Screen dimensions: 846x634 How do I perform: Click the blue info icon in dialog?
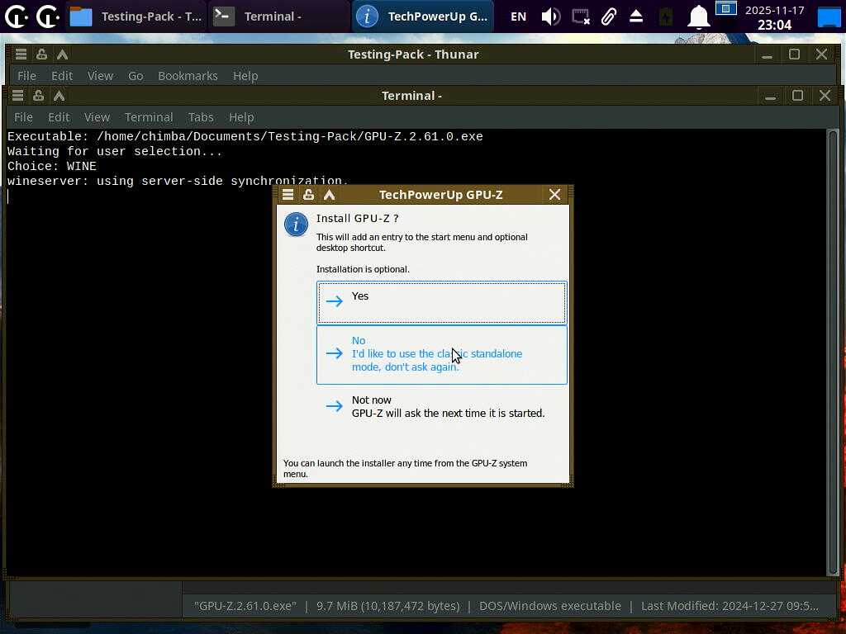click(297, 225)
